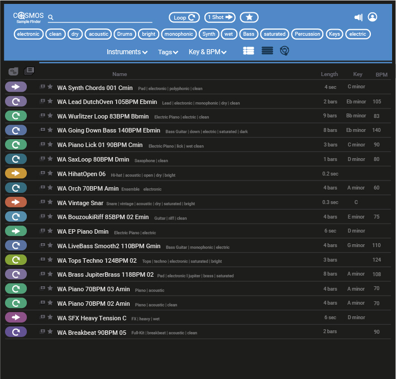Favorite WA Lead DutchOven star
This screenshot has width=396, height=379.
click(x=50, y=101)
